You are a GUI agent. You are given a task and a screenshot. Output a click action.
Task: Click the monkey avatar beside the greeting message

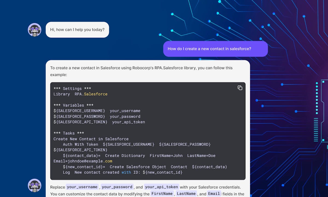(x=34, y=30)
